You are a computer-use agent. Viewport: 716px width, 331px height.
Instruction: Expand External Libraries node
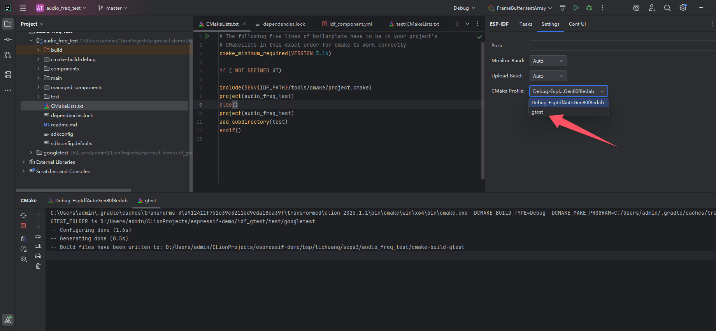pyautogui.click(x=23, y=162)
